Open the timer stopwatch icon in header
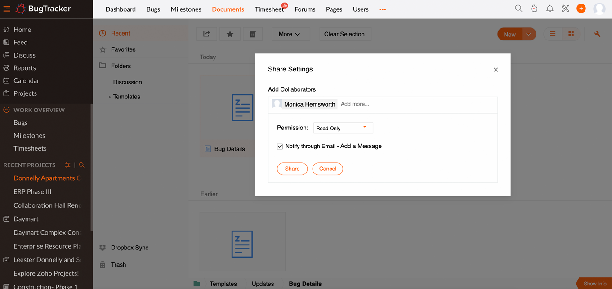Viewport: 612px width, 289px height. [534, 9]
